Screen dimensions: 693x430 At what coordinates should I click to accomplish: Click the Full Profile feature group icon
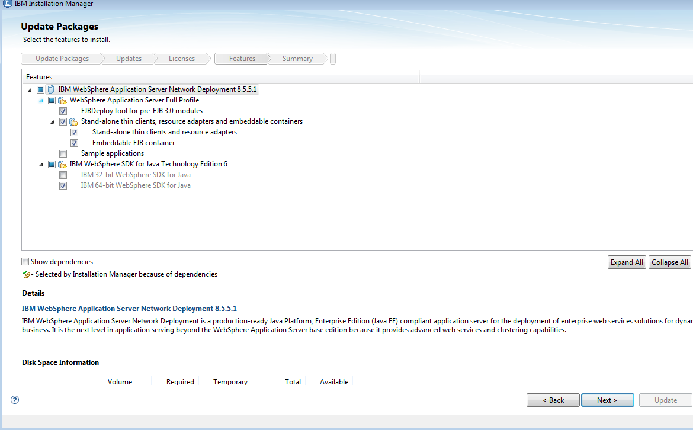pyautogui.click(x=62, y=100)
